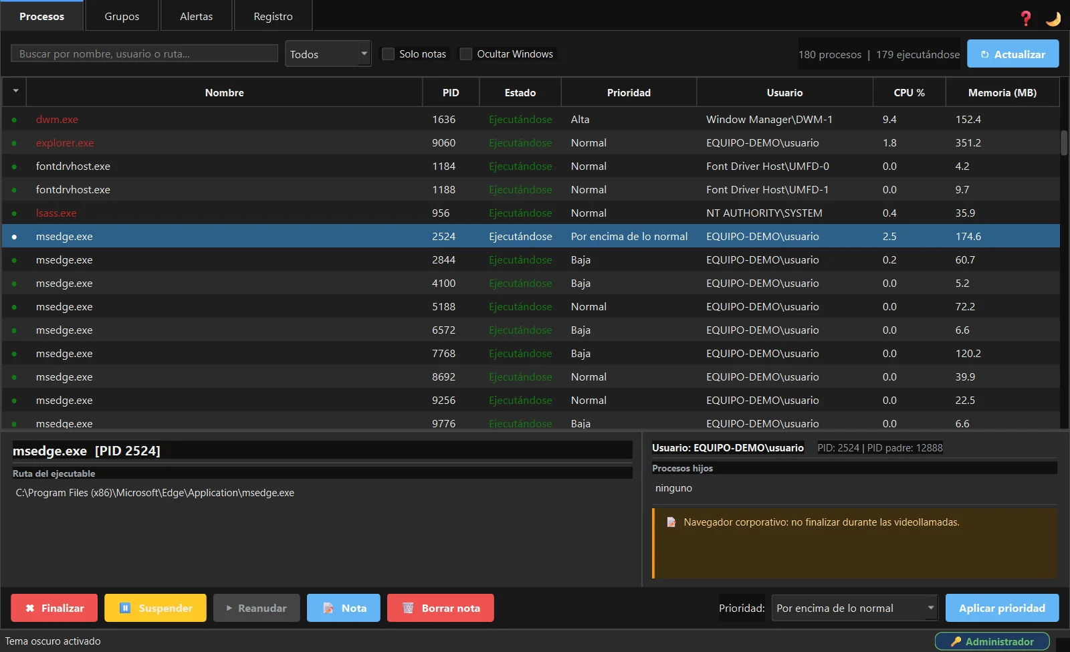Click Aplicar prioridad button
This screenshot has width=1070, height=652.
point(1002,608)
